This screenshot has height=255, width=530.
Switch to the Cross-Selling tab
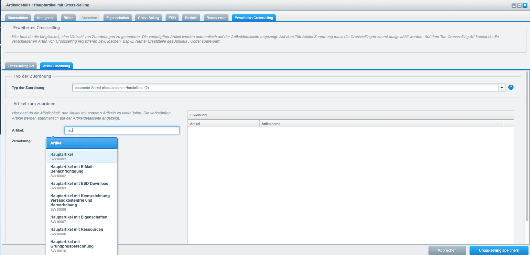(148, 18)
